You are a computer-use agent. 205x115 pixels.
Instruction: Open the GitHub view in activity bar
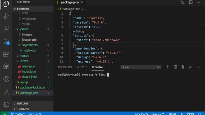tap(6, 66)
